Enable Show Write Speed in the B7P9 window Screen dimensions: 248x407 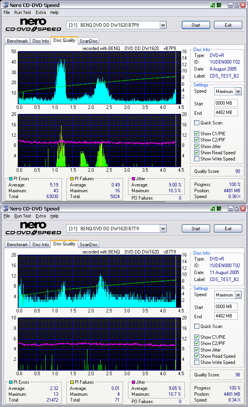197,159
